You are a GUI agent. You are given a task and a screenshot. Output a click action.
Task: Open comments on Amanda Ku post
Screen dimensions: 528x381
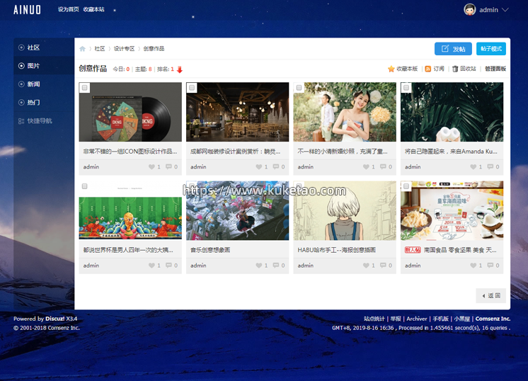click(490, 166)
